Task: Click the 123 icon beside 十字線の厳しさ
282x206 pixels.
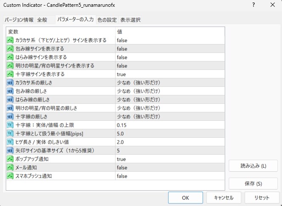Action: [x=10, y=117]
